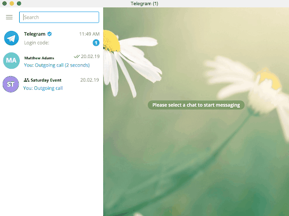This screenshot has height=216, width=289.
Task: Click the 'Please select a chat' placeholder label
Action: click(x=196, y=105)
